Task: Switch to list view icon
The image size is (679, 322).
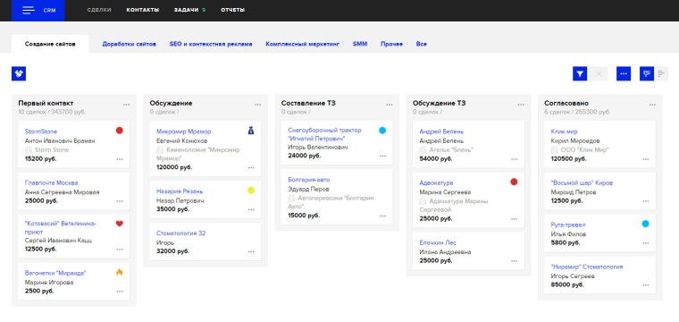Action: 661,73
